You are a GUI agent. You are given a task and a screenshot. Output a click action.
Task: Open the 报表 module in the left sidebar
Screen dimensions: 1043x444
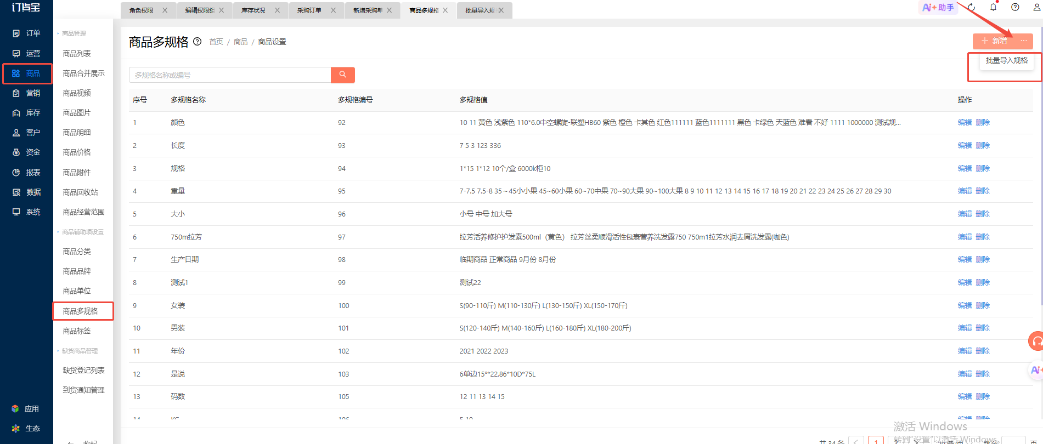[26, 173]
